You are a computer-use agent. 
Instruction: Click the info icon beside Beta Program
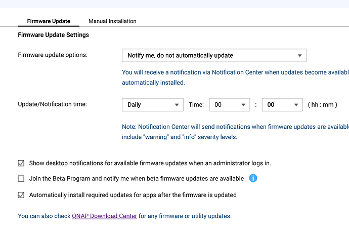253,178
